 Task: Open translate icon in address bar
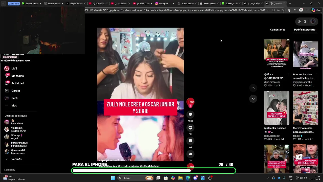(x=278, y=10)
